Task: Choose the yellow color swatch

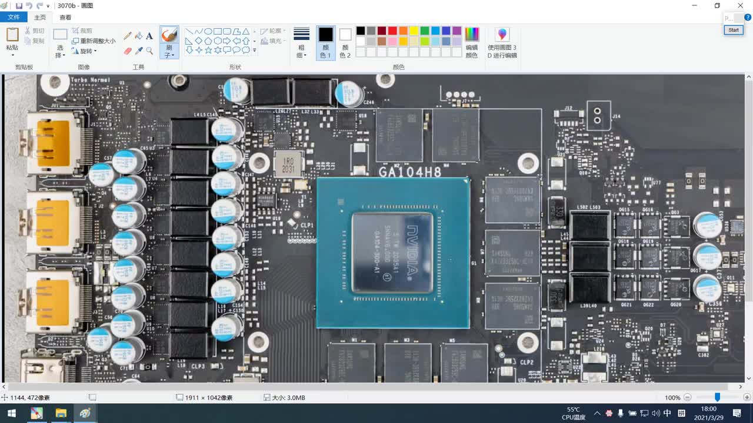Action: tap(414, 31)
